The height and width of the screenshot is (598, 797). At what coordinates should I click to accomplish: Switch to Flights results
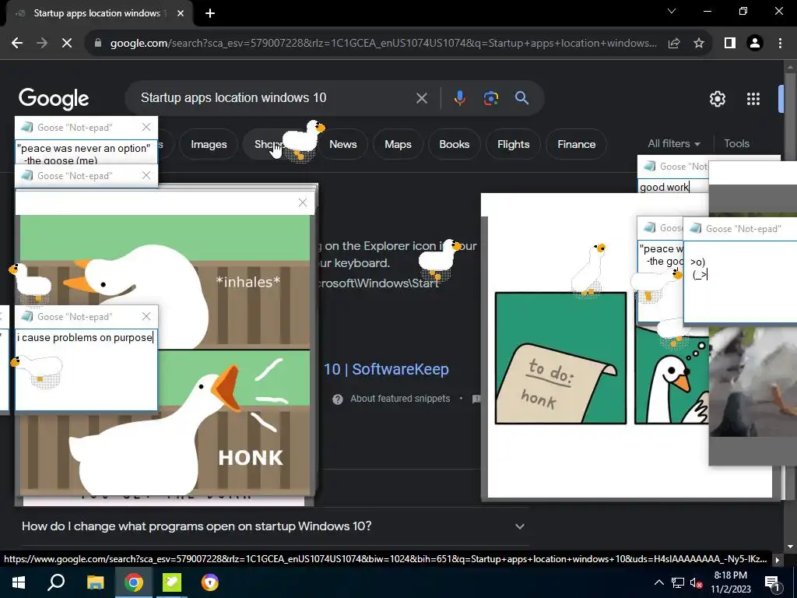[514, 144]
